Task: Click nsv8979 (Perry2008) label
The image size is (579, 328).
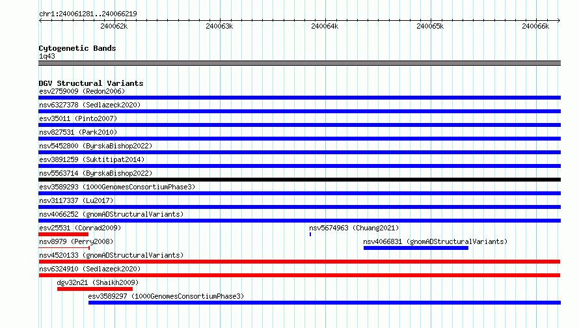Action: tap(76, 241)
